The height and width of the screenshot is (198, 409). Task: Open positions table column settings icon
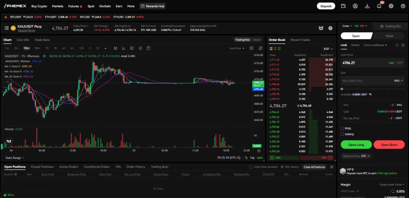pos(332,167)
